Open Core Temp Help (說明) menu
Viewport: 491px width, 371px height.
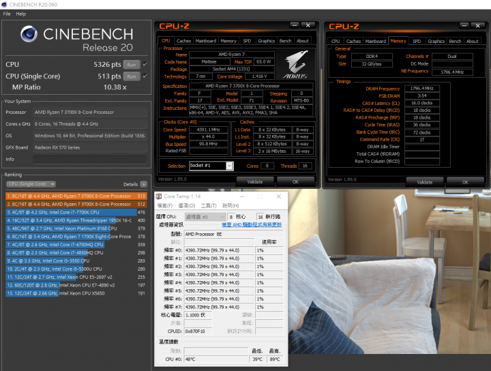(230, 205)
